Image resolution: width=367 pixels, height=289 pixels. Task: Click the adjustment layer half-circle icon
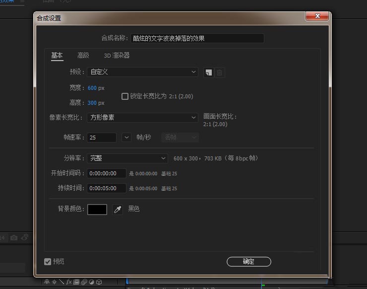coord(92,282)
